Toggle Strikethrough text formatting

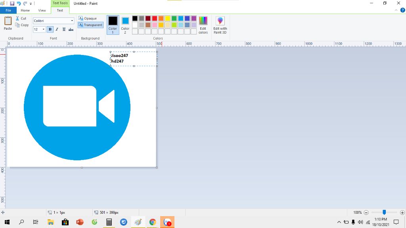(x=71, y=29)
